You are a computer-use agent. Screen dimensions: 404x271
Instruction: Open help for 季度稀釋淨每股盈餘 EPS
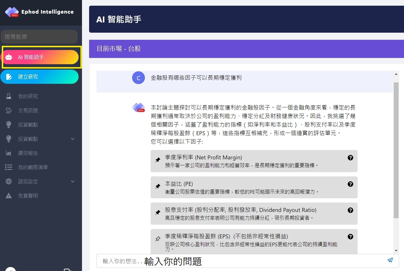pos(350,237)
